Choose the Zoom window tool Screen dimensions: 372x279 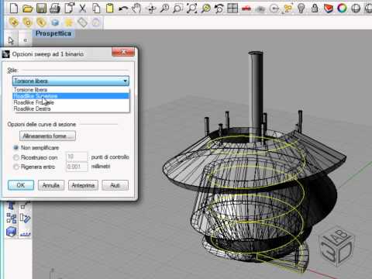click(x=177, y=9)
